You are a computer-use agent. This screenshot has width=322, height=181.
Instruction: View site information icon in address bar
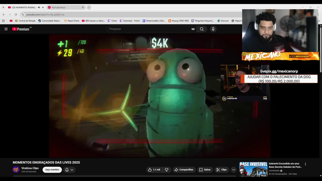coord(23,15)
